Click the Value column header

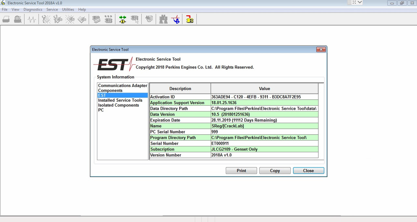pyautogui.click(x=265, y=88)
